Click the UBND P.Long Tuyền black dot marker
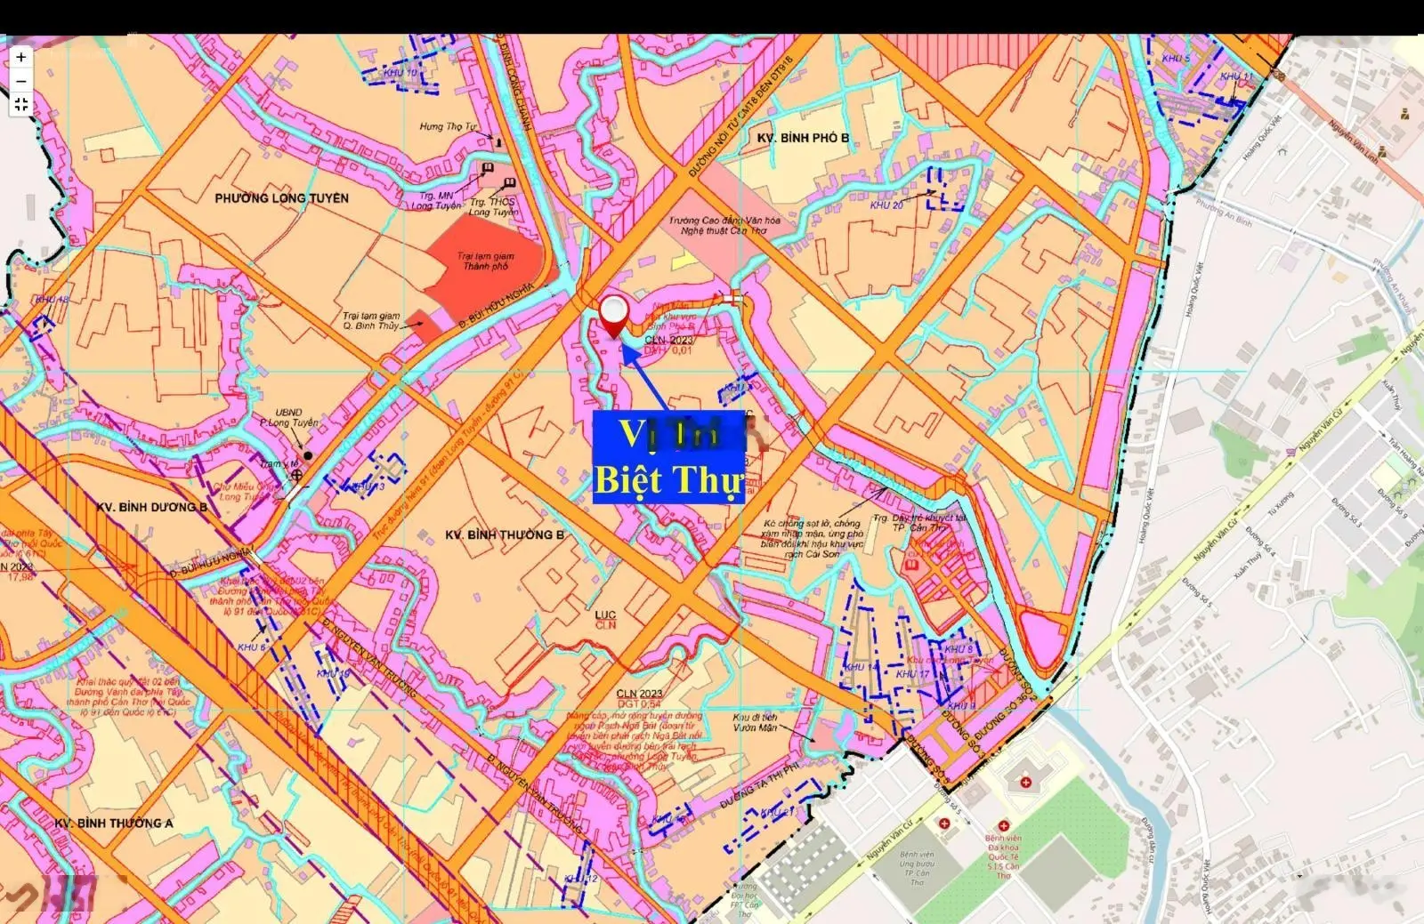This screenshot has height=924, width=1424. 308,455
